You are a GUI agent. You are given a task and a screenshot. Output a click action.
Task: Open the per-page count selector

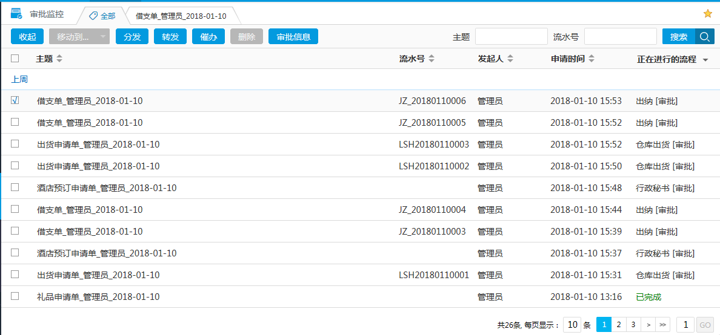coord(572,325)
